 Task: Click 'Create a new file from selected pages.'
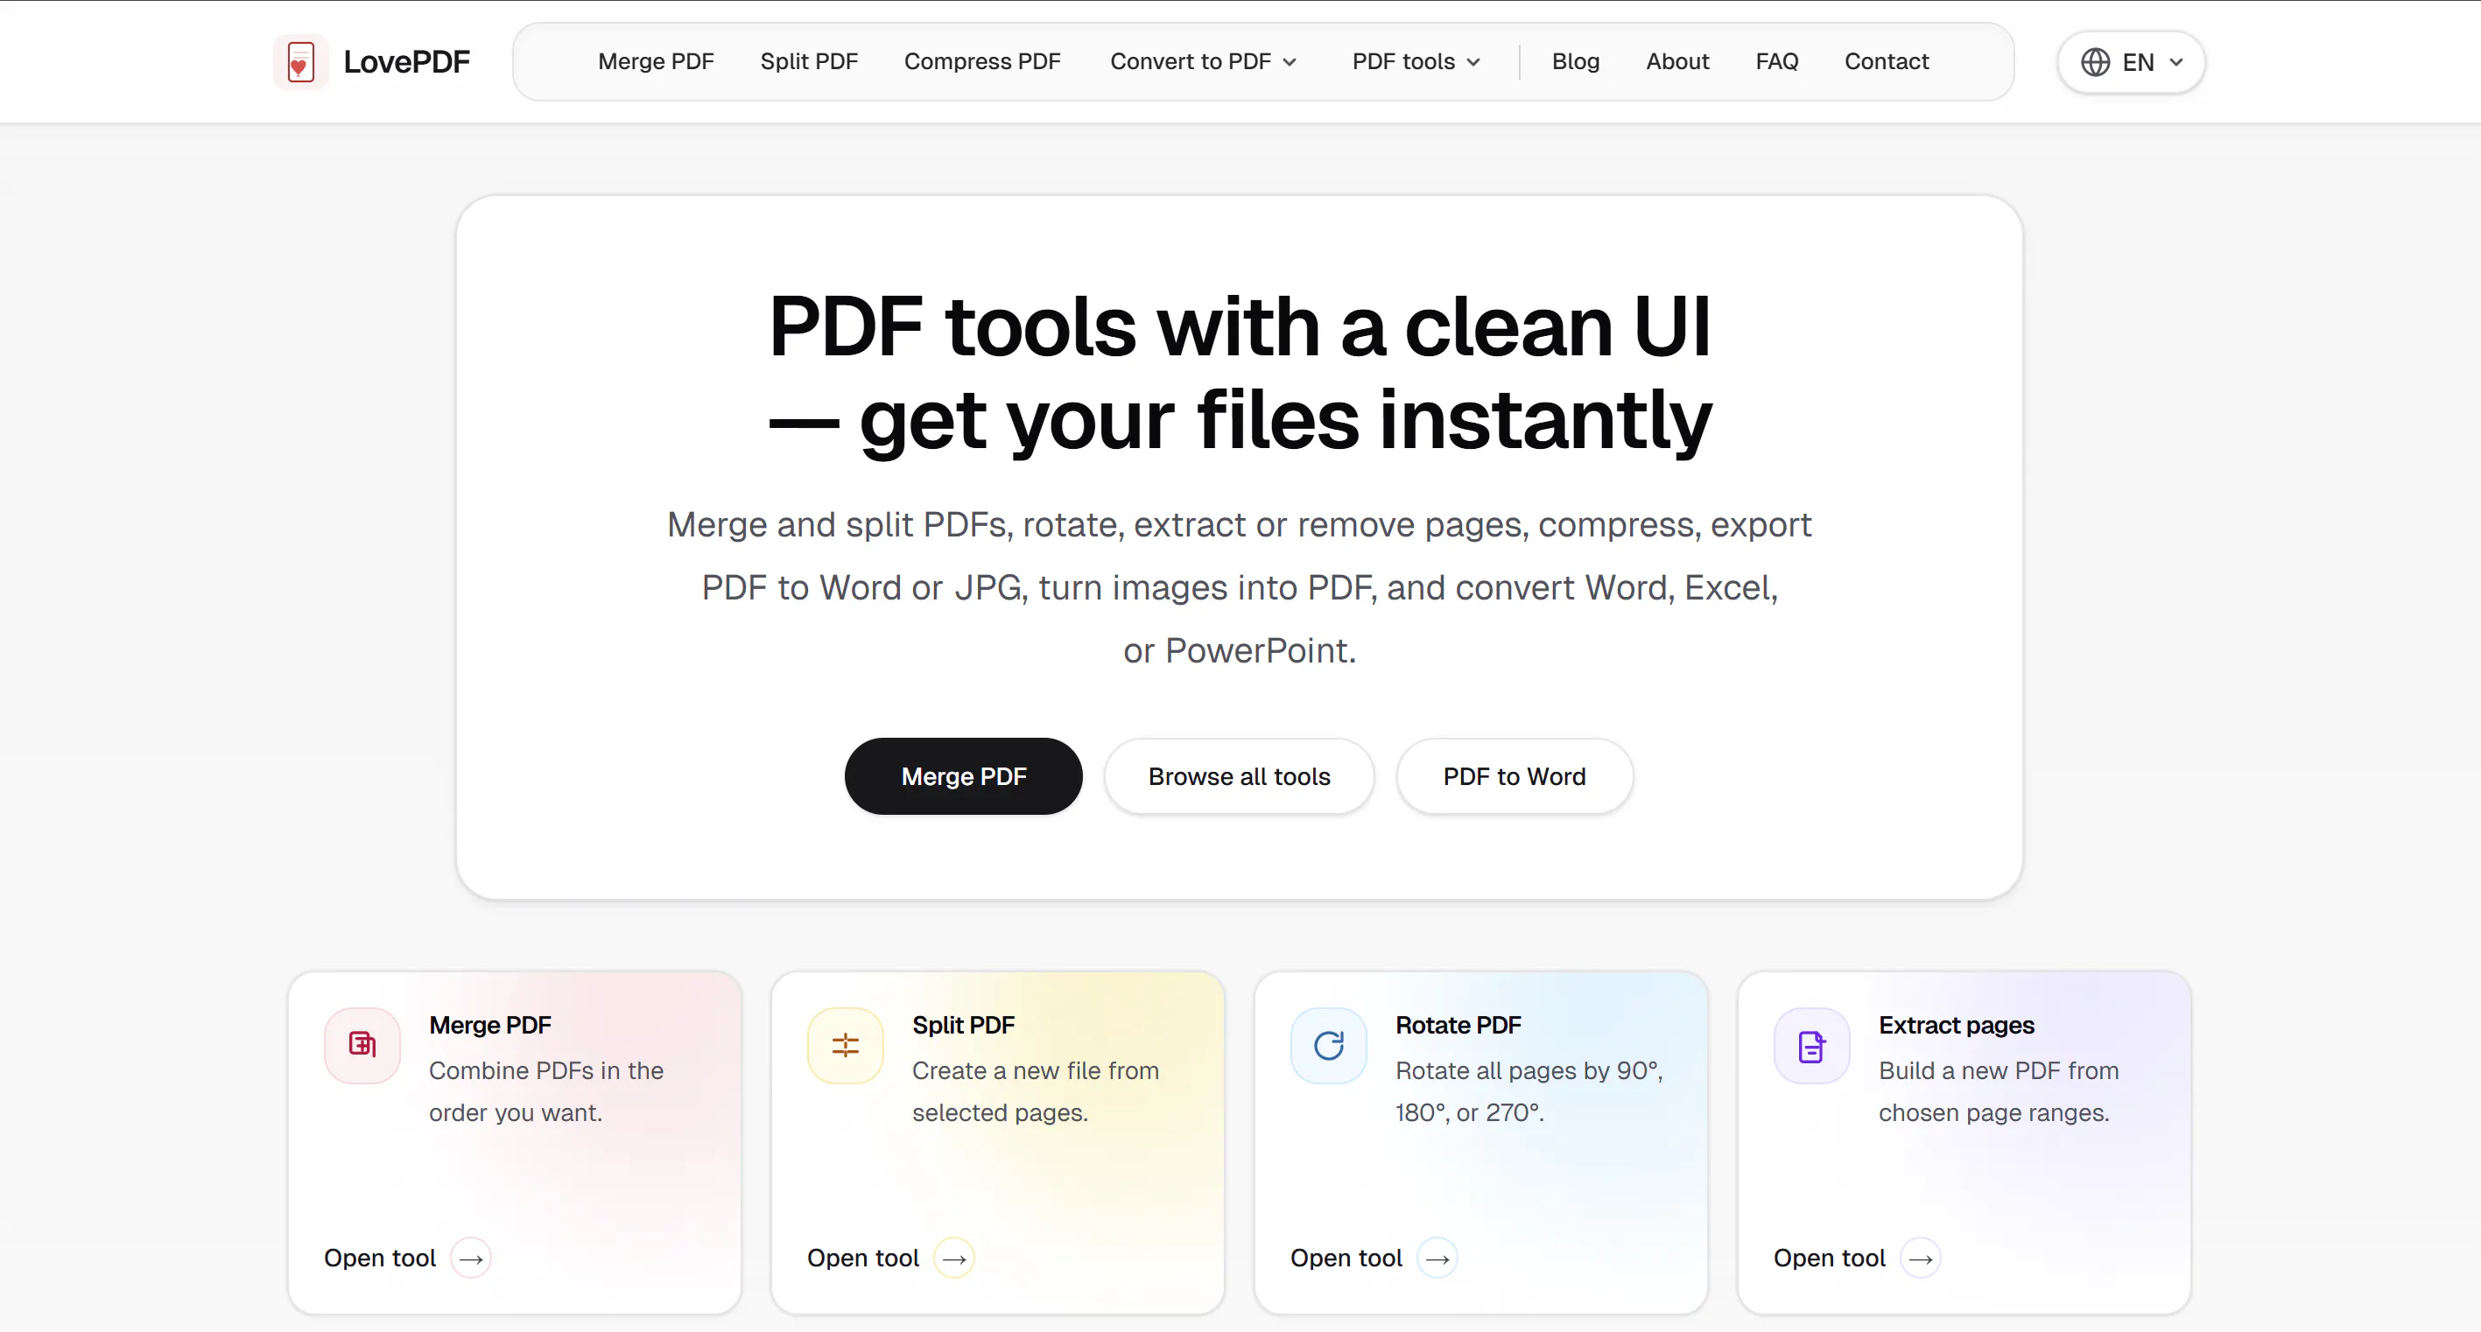pos(1037,1091)
